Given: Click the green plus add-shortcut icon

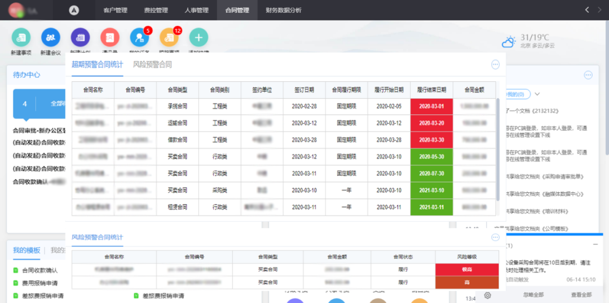Looking at the screenshot, I should [x=198, y=38].
